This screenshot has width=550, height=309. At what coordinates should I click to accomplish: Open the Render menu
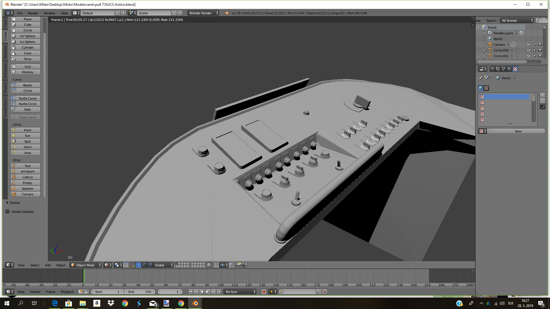[x=33, y=13]
